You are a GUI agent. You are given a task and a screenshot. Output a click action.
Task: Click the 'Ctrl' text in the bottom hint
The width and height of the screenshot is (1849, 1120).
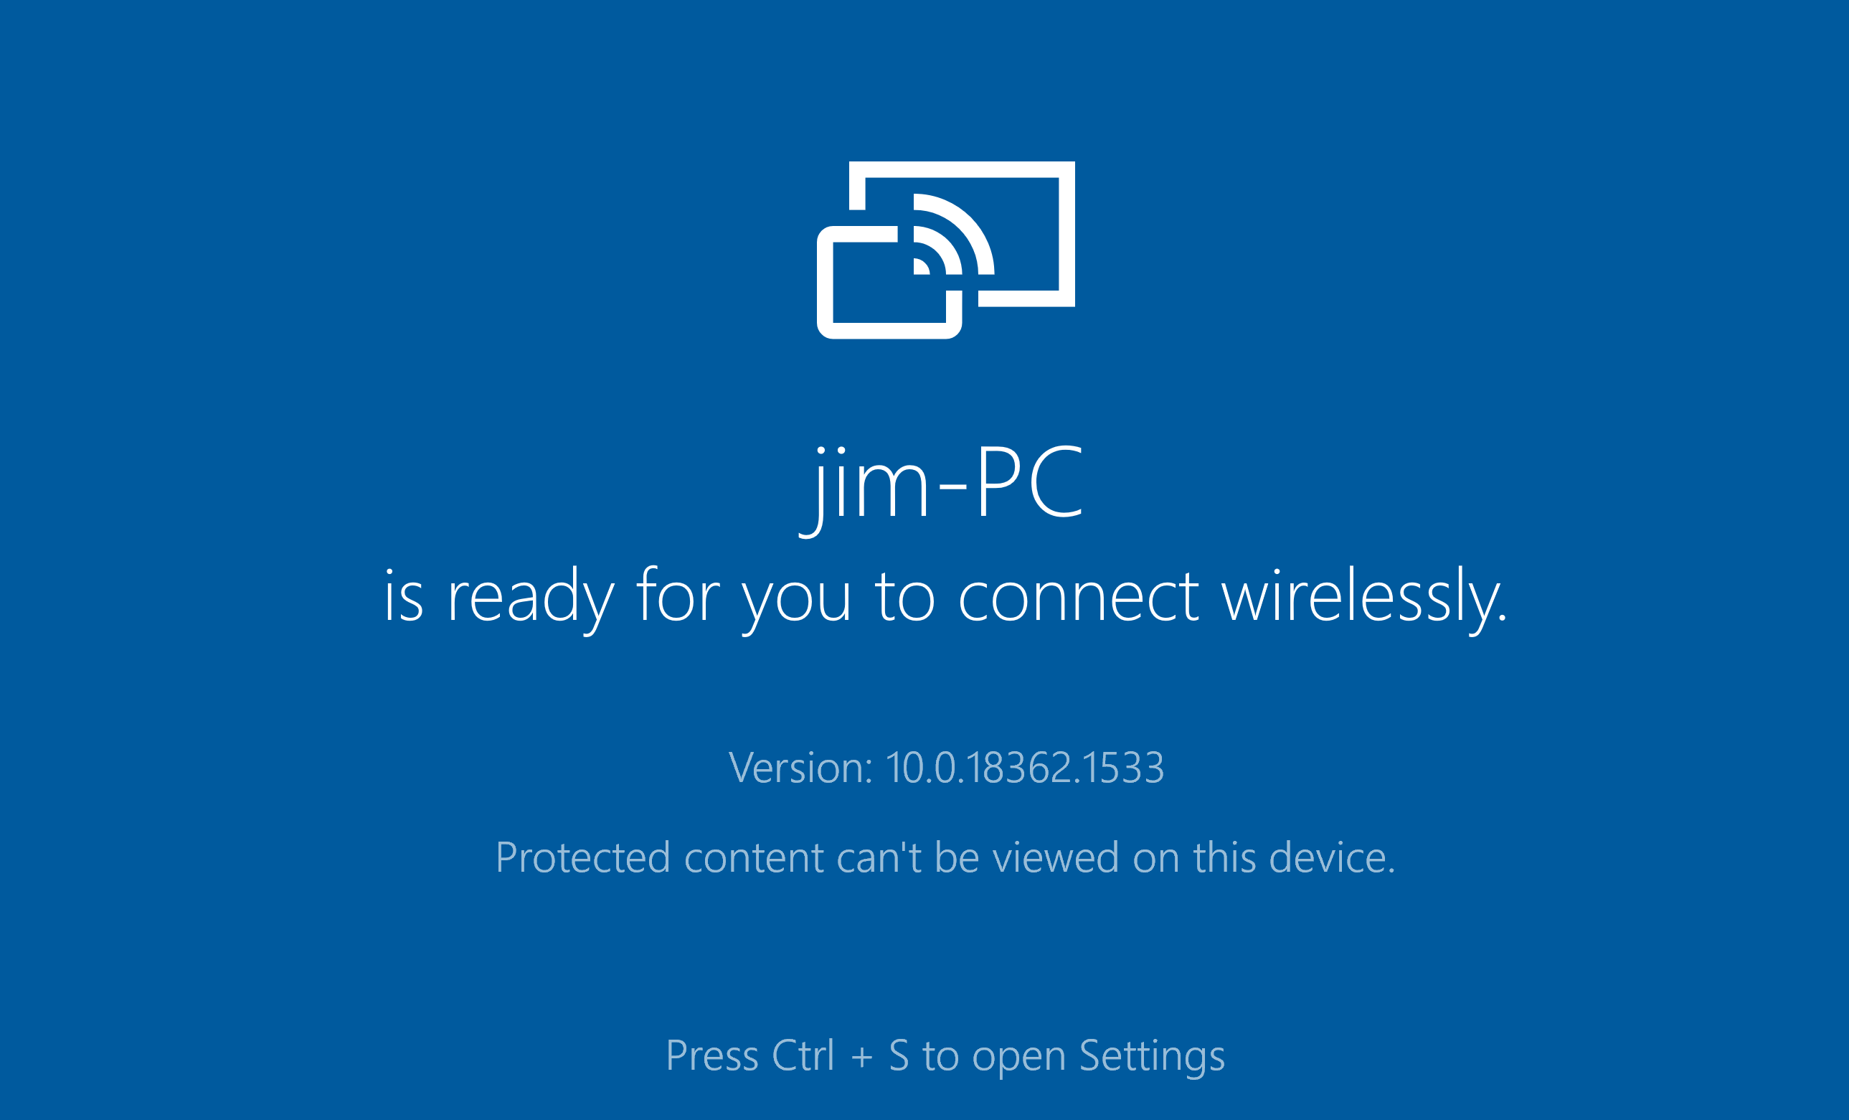pyautogui.click(x=803, y=1055)
